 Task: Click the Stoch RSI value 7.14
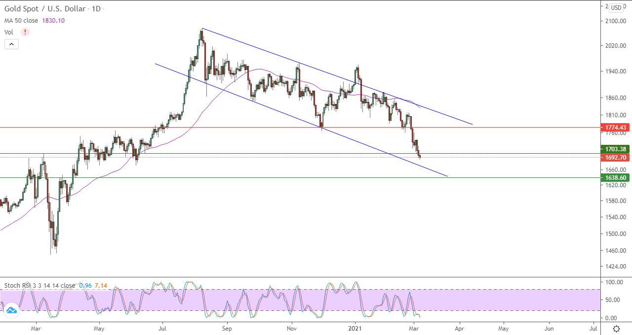click(x=101, y=286)
